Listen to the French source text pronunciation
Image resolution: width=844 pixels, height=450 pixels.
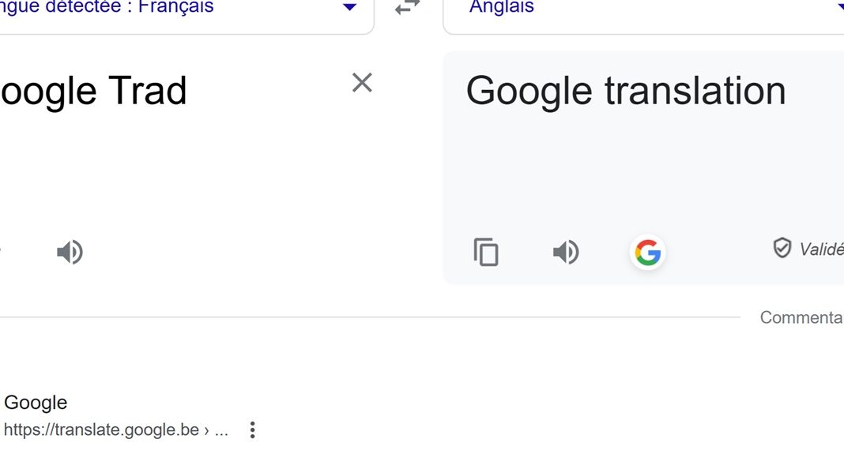coord(70,252)
